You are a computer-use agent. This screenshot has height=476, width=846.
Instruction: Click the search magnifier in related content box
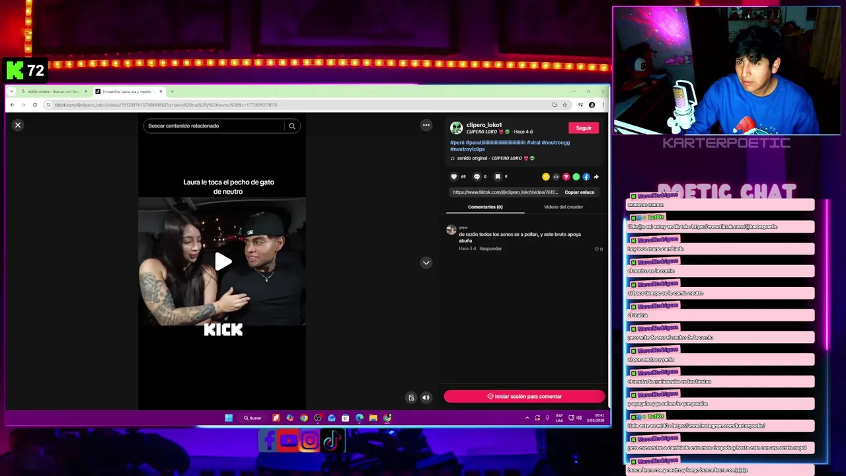click(291, 126)
